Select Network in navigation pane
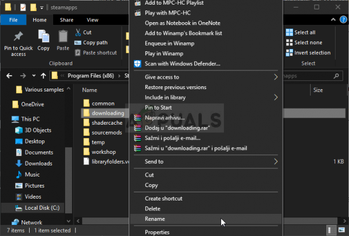This screenshot has height=236, width=349. click(x=27, y=223)
